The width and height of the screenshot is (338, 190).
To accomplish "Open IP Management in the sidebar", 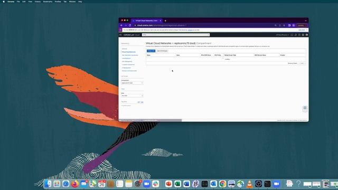I will point(126,68).
